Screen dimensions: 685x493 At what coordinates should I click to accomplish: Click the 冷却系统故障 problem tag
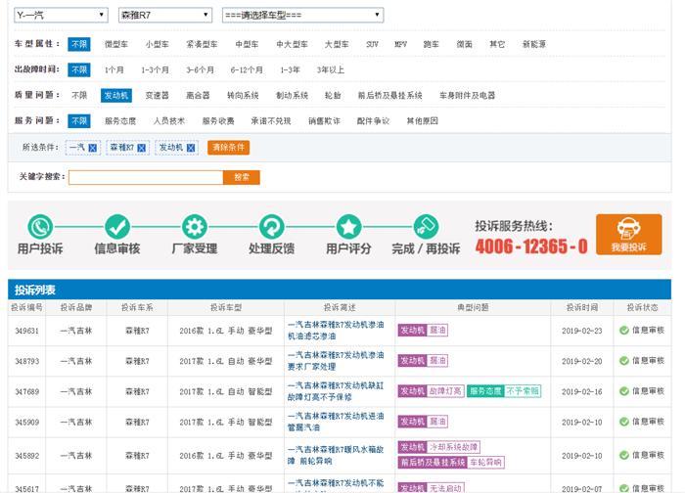(453, 447)
